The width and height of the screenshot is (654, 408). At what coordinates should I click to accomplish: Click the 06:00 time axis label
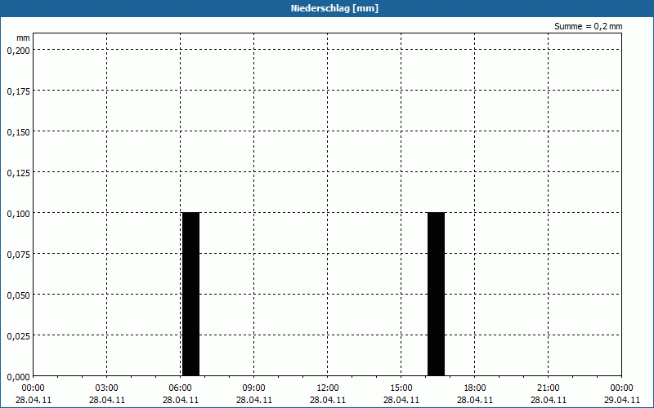pyautogui.click(x=180, y=388)
